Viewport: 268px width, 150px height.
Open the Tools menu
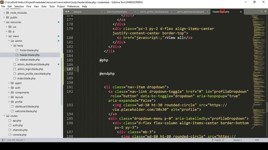click(x=52, y=7)
